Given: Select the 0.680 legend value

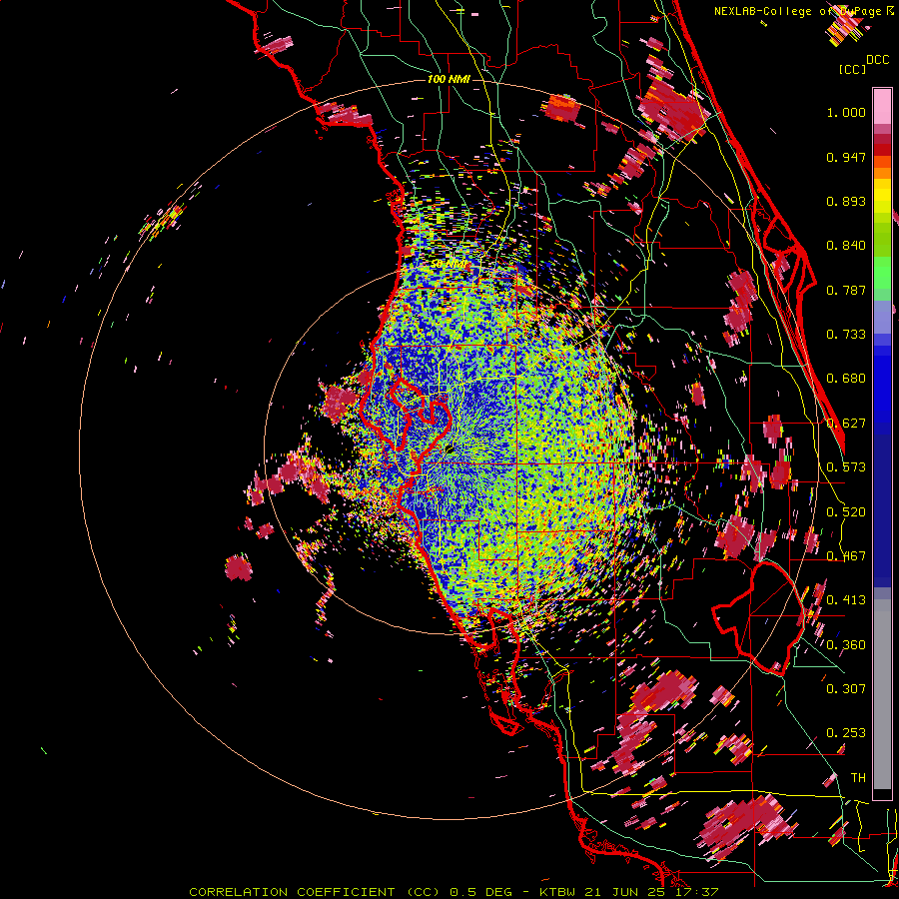Looking at the screenshot, I should (x=846, y=379).
